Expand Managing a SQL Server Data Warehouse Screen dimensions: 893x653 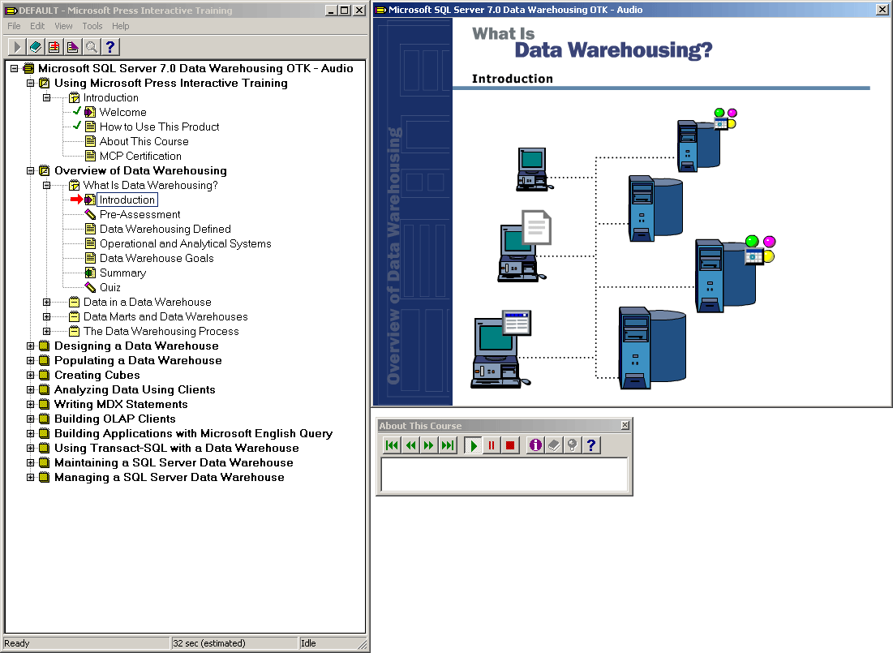coord(31,478)
